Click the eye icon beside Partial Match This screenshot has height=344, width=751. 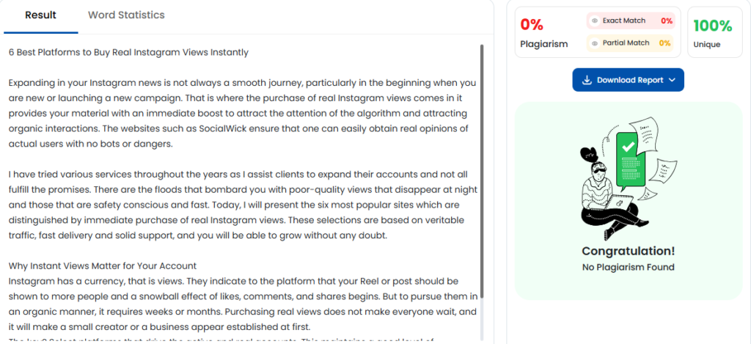pos(595,43)
